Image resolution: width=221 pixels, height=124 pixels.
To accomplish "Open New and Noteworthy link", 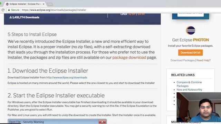I will tap(189, 90).
